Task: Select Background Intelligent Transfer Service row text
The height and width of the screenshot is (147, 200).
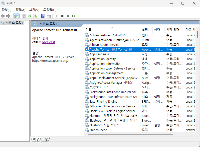Action: pyautogui.click(x=114, y=92)
